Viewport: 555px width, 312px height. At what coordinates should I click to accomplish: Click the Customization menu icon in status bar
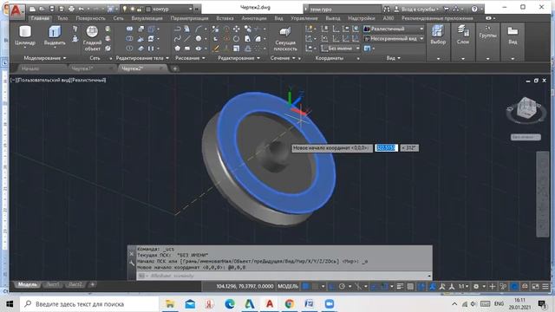click(545, 286)
